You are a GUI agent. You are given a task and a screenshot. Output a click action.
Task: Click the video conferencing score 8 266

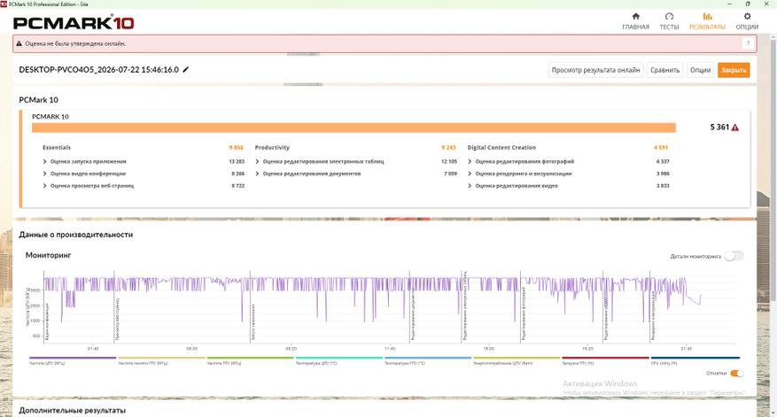point(237,174)
